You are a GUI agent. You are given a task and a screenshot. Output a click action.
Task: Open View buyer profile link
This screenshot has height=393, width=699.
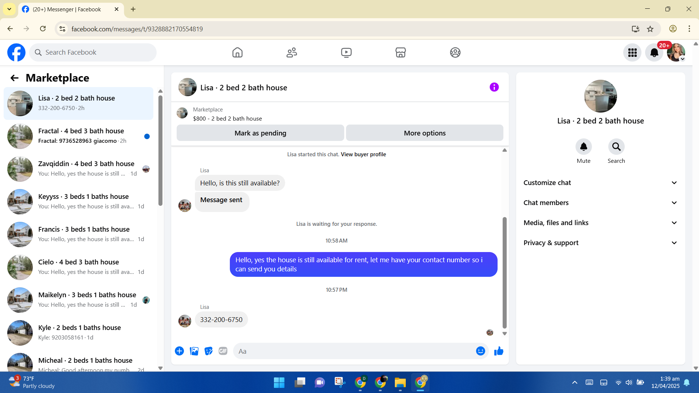pyautogui.click(x=363, y=154)
